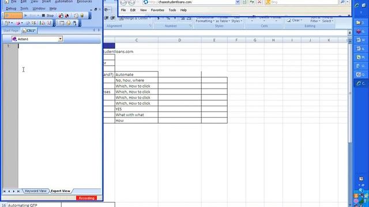
Task: Open the Internet Explorer File menu
Action: [123, 10]
